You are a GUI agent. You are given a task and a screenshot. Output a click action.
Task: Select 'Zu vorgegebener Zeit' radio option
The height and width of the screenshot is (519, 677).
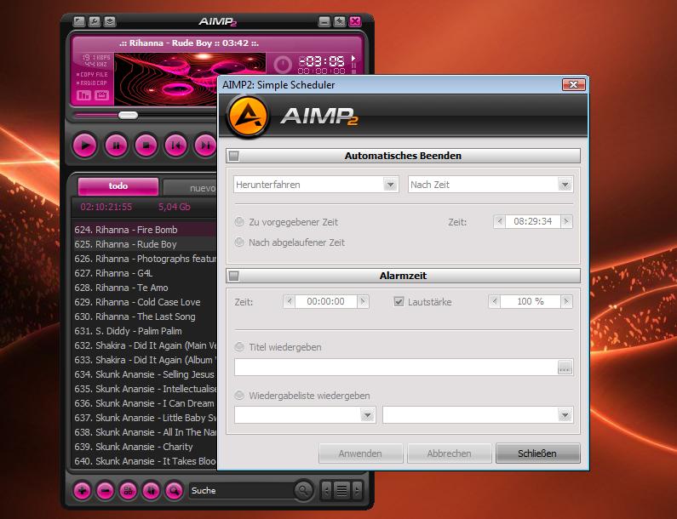[x=238, y=222]
